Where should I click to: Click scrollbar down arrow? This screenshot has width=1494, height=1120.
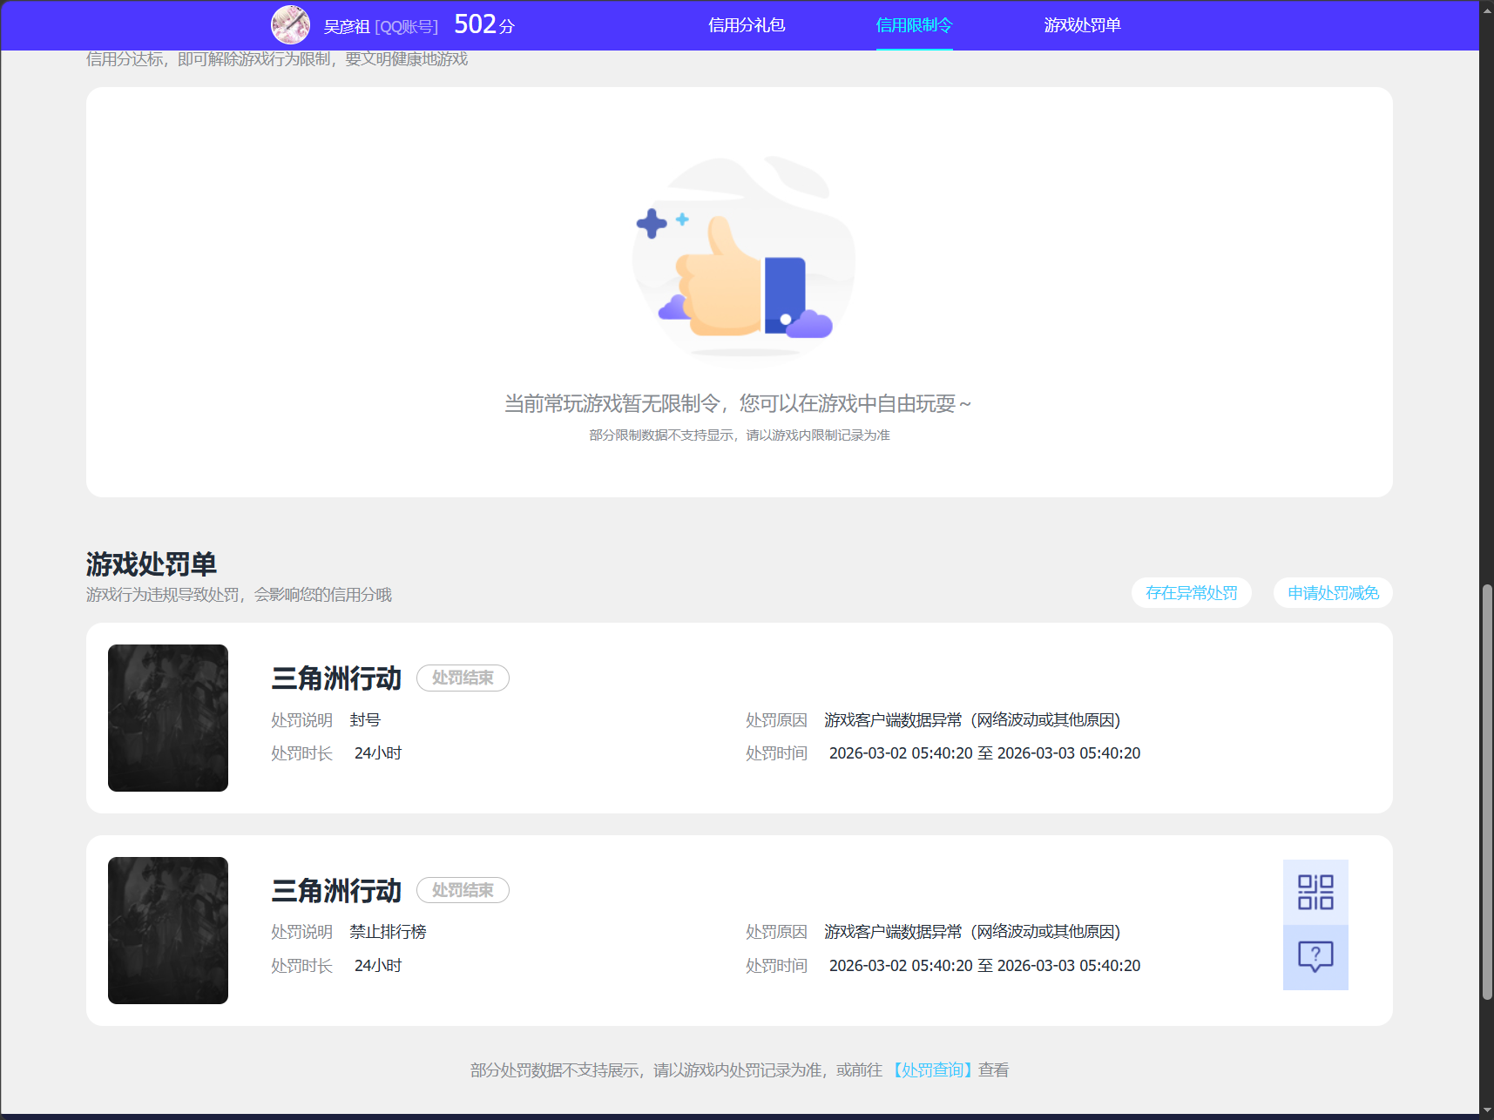(x=1487, y=1111)
